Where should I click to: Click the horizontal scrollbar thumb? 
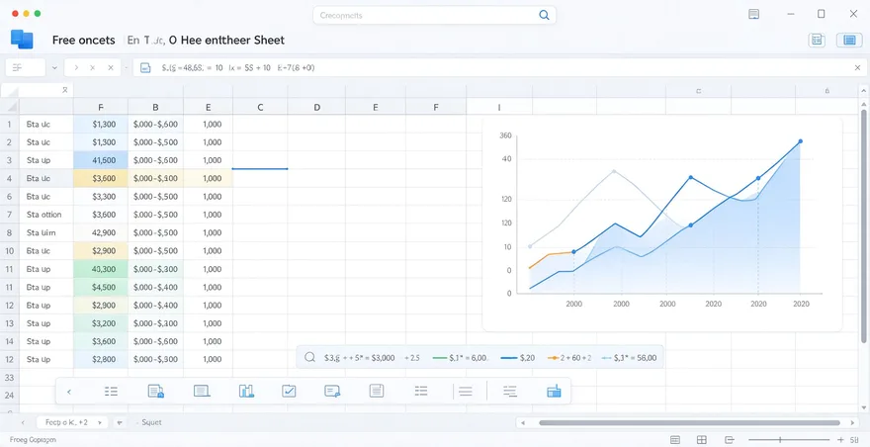[x=689, y=422]
